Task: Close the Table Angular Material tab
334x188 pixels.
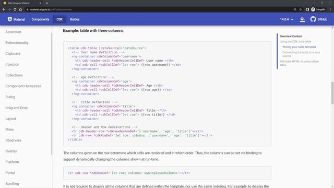Action: click(x=40, y=3)
